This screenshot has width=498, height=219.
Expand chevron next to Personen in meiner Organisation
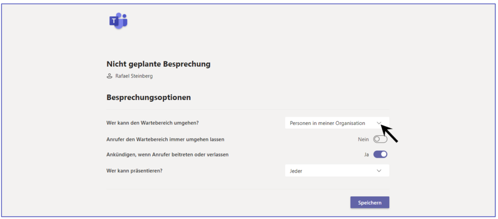coord(379,123)
